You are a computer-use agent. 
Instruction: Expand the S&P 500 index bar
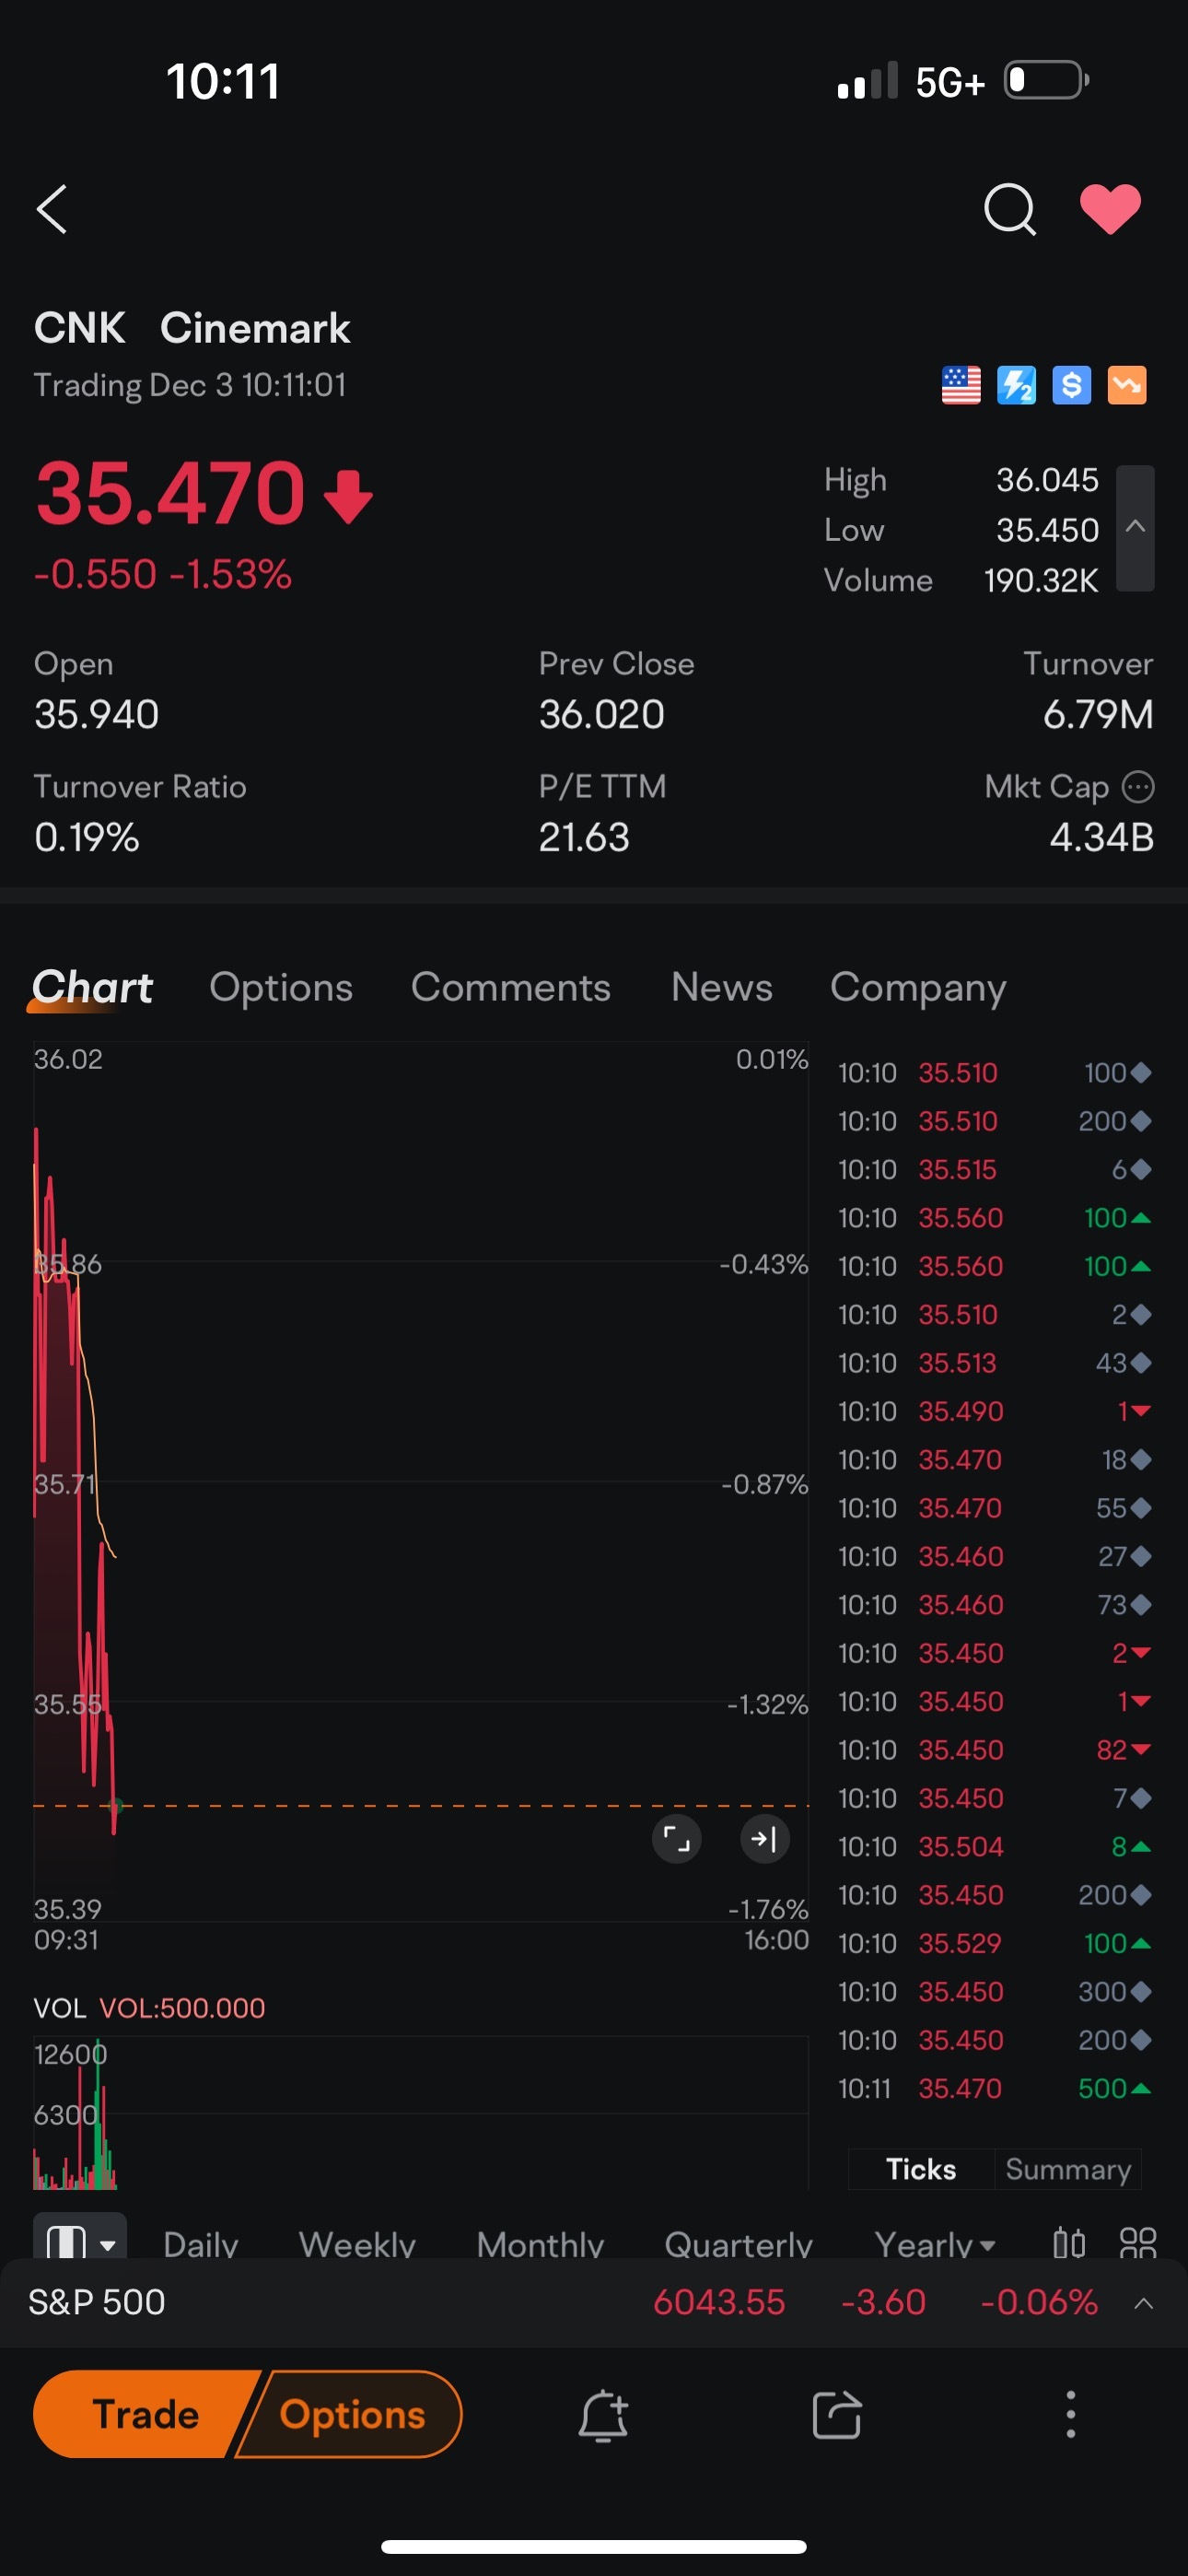[x=1144, y=2303]
